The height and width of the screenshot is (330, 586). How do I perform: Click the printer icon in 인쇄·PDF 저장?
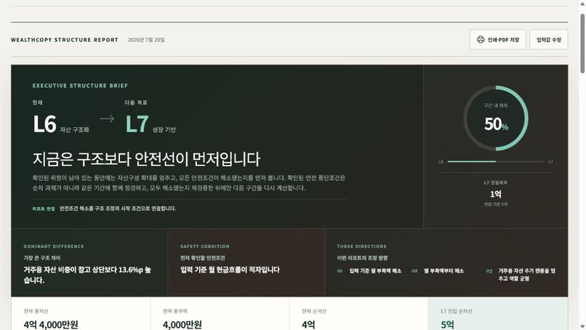[x=481, y=39]
